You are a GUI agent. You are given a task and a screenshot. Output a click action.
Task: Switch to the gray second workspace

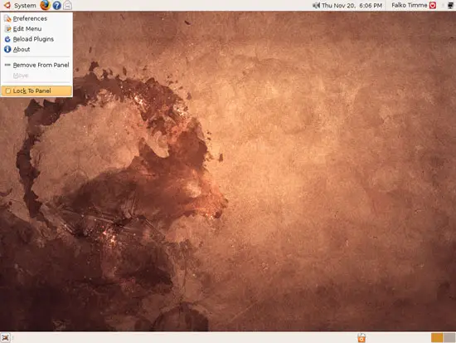coord(449,338)
